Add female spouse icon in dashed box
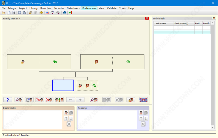Image resolution: width=218 pixels, height=138 pixels. pos(87,85)
